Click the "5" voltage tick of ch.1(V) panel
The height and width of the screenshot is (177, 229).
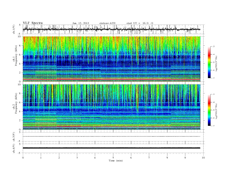tap(20, 25)
